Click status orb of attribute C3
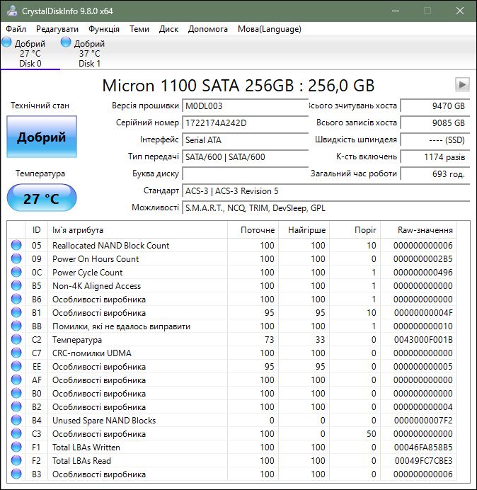Screen dimensions: 477x490 point(16,433)
